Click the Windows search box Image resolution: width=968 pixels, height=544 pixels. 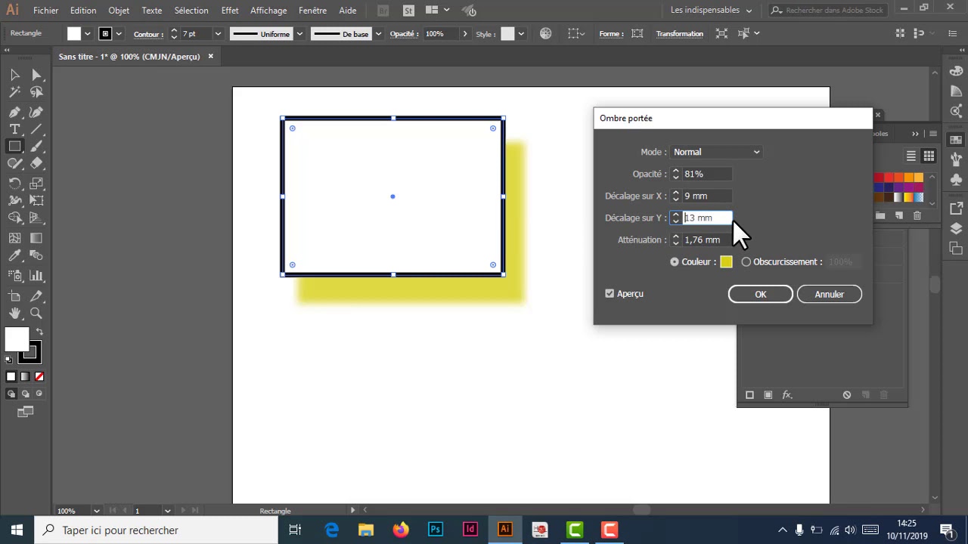click(x=156, y=530)
